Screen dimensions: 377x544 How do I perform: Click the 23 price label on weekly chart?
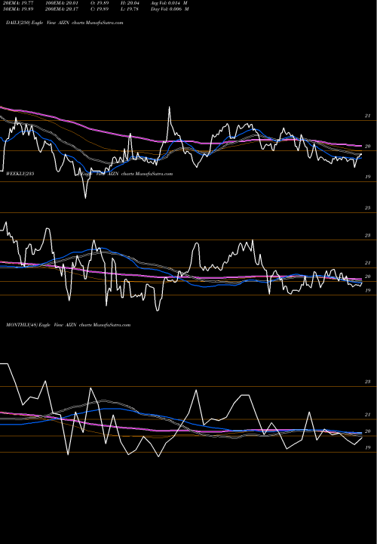click(368, 236)
